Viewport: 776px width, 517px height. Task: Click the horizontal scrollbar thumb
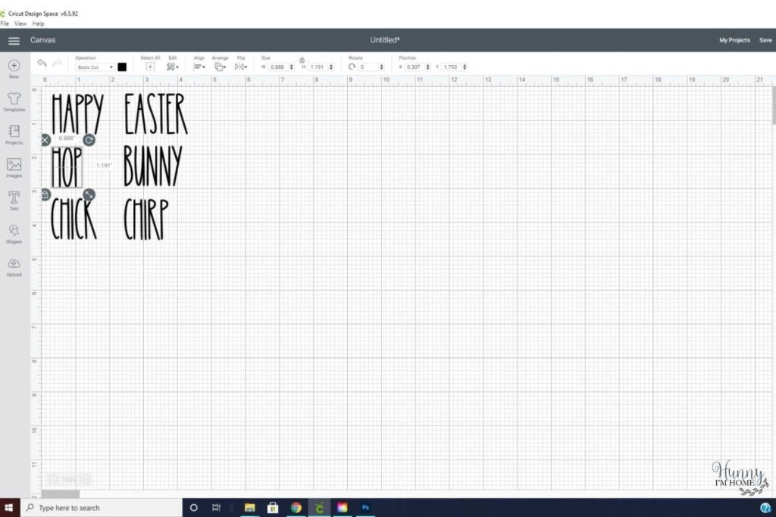point(61,494)
